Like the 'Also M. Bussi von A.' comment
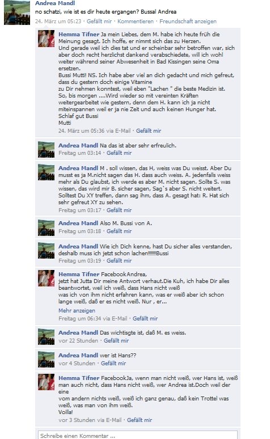 (x=119, y=231)
